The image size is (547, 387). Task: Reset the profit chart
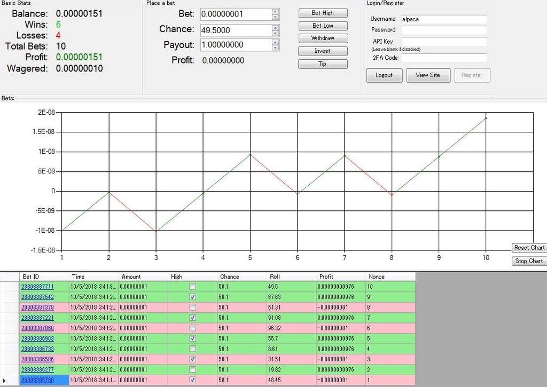[529, 248]
